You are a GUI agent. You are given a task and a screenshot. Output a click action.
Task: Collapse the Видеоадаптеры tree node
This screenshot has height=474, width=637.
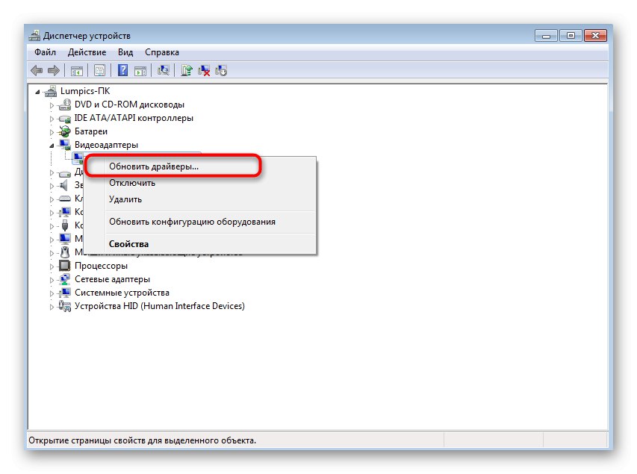point(52,146)
